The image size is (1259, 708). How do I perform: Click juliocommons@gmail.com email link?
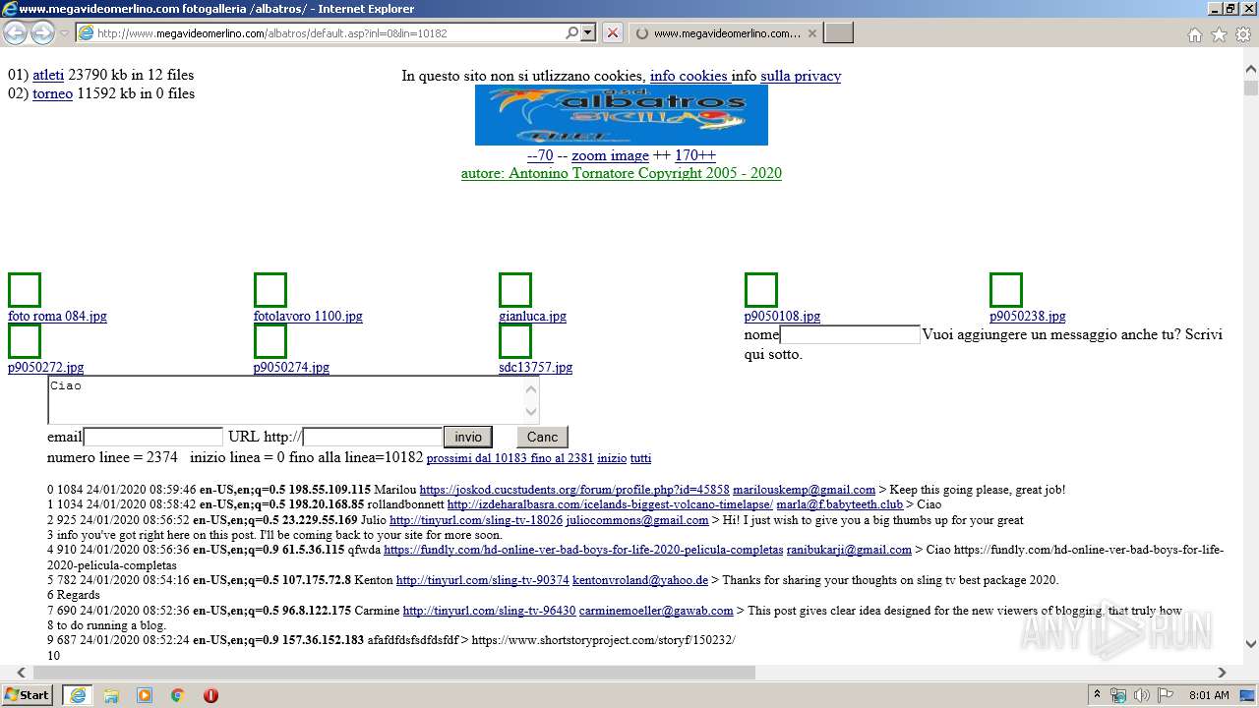[x=637, y=520]
